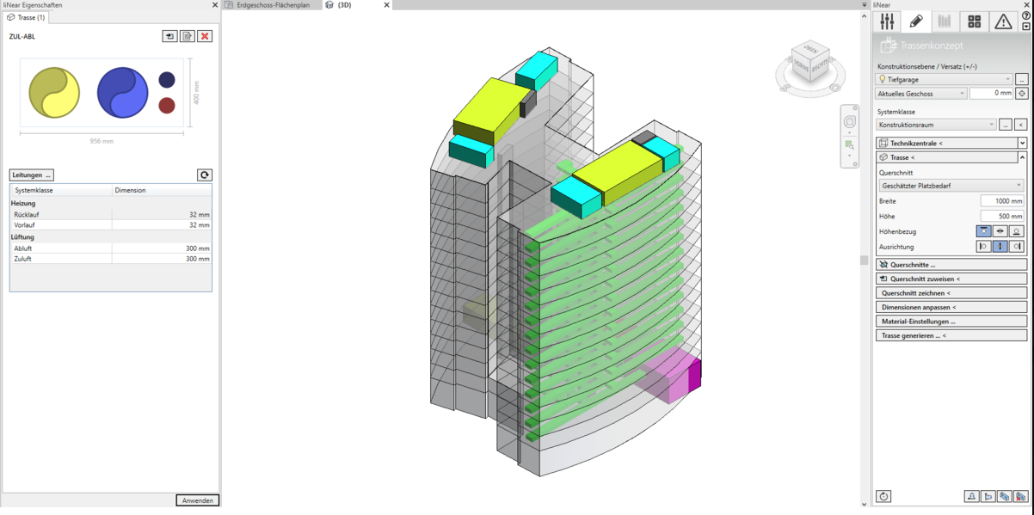Viewport: 1034px width, 515px height.
Task: Collapse the Trasse section
Action: pyautogui.click(x=1022, y=157)
